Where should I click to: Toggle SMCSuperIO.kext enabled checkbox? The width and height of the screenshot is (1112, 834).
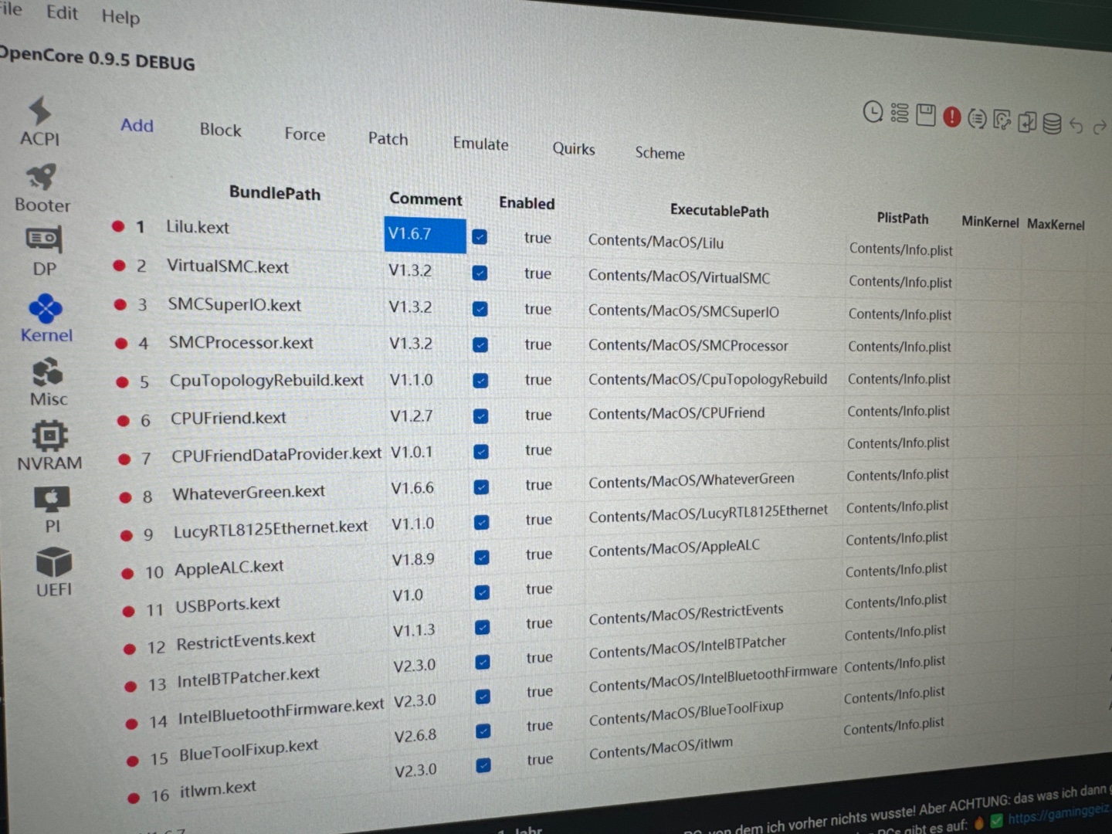pyautogui.click(x=480, y=309)
